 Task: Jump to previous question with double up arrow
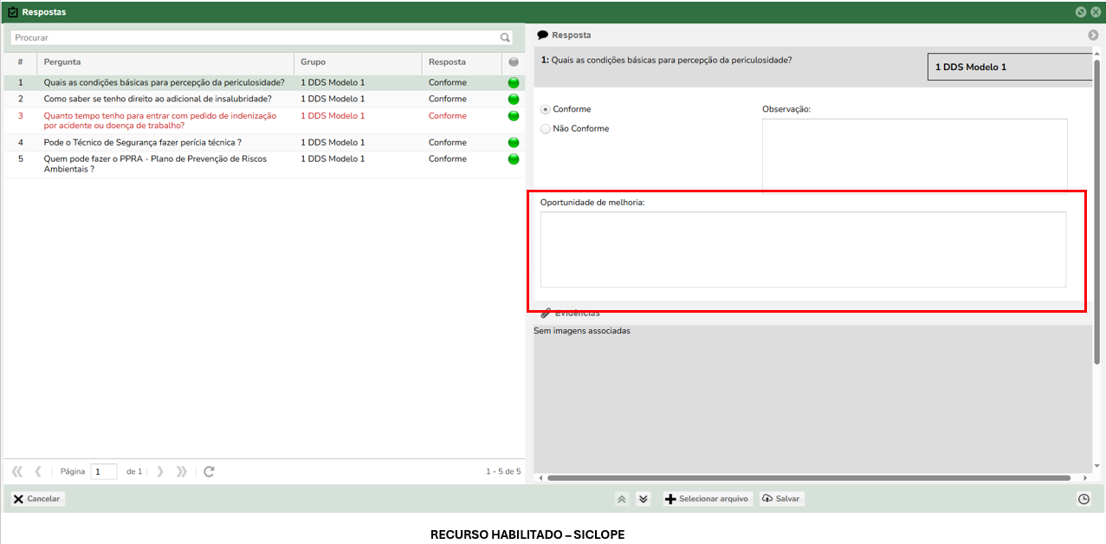622,499
